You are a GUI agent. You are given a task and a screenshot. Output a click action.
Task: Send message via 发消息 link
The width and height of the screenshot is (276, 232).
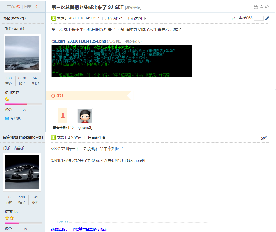click(15, 119)
